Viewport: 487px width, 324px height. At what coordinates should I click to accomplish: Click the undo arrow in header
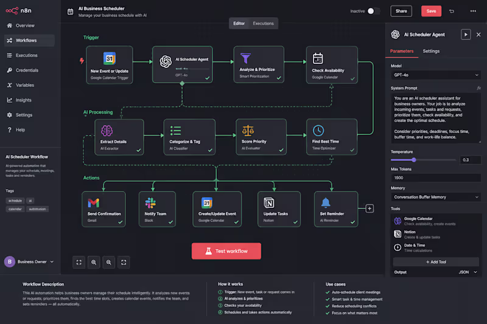[x=452, y=11]
